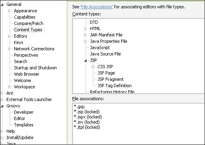
Task: Select Appearance in preferences tree
Action: coord(25,11)
